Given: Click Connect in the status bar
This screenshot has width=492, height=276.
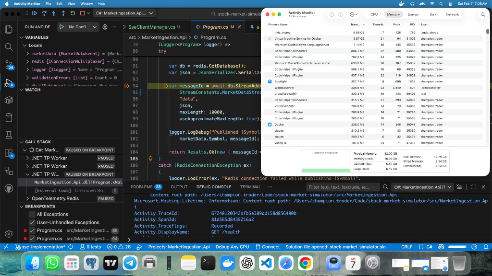Looking at the screenshot, I should (271, 247).
